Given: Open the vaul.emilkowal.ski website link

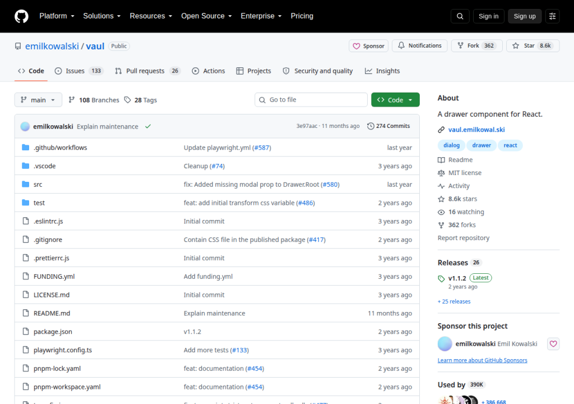Looking at the screenshot, I should 476,130.
